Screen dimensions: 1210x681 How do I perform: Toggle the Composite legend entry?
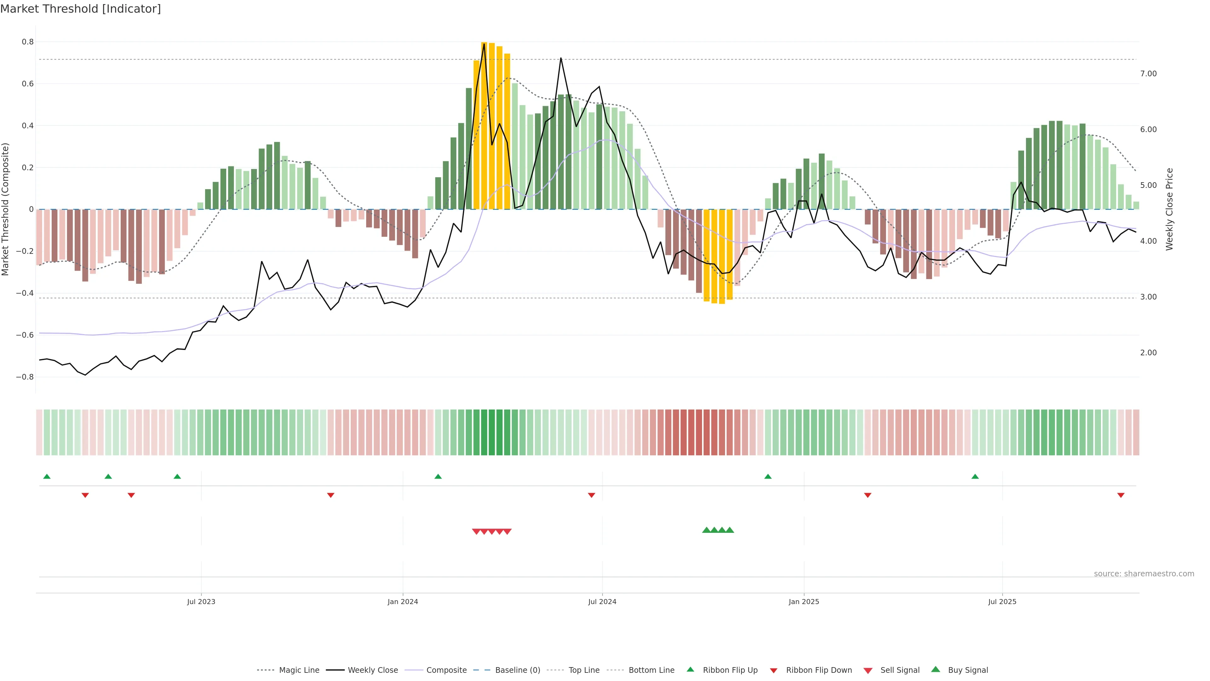pyautogui.click(x=446, y=670)
